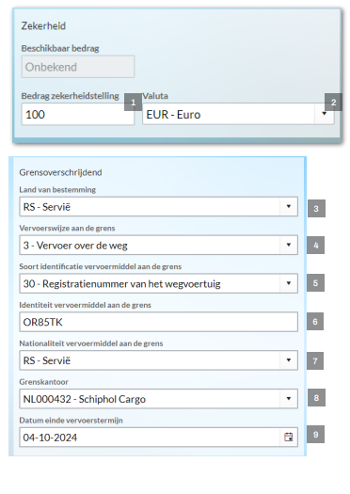Click the Grensoverschrijdend section heading
The height and width of the screenshot is (494, 350).
[x=60, y=172]
